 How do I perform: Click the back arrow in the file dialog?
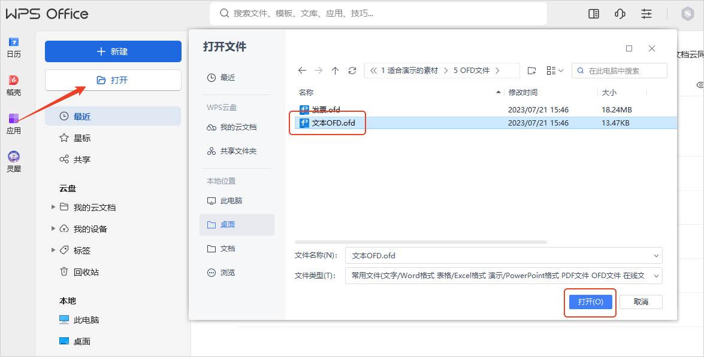[303, 70]
